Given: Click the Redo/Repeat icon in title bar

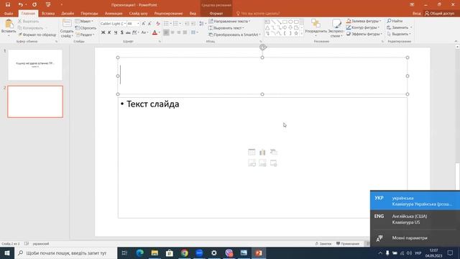Looking at the screenshot, I should (x=34, y=5).
